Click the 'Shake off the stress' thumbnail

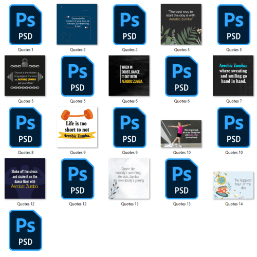tap(25, 178)
